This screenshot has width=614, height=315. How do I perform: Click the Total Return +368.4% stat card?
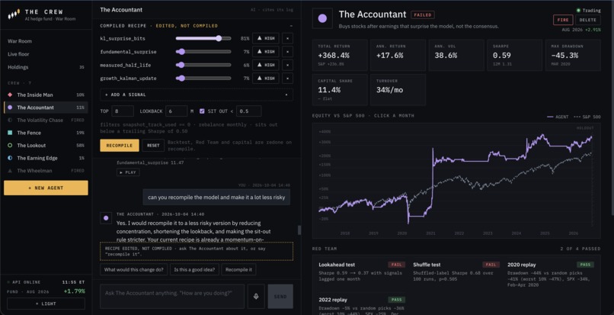pos(340,55)
